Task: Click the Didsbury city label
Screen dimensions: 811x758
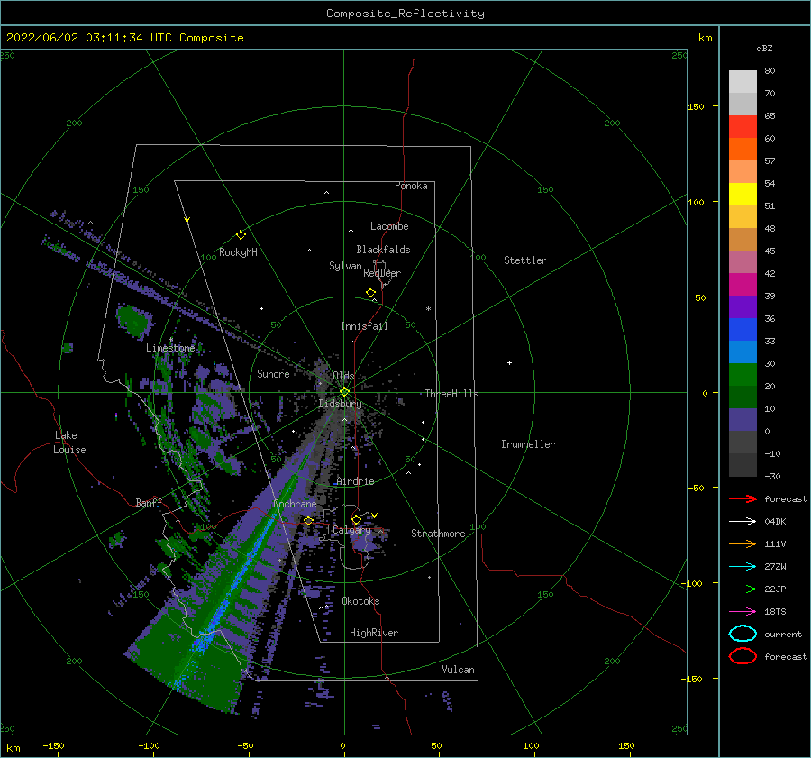Action: click(x=341, y=404)
